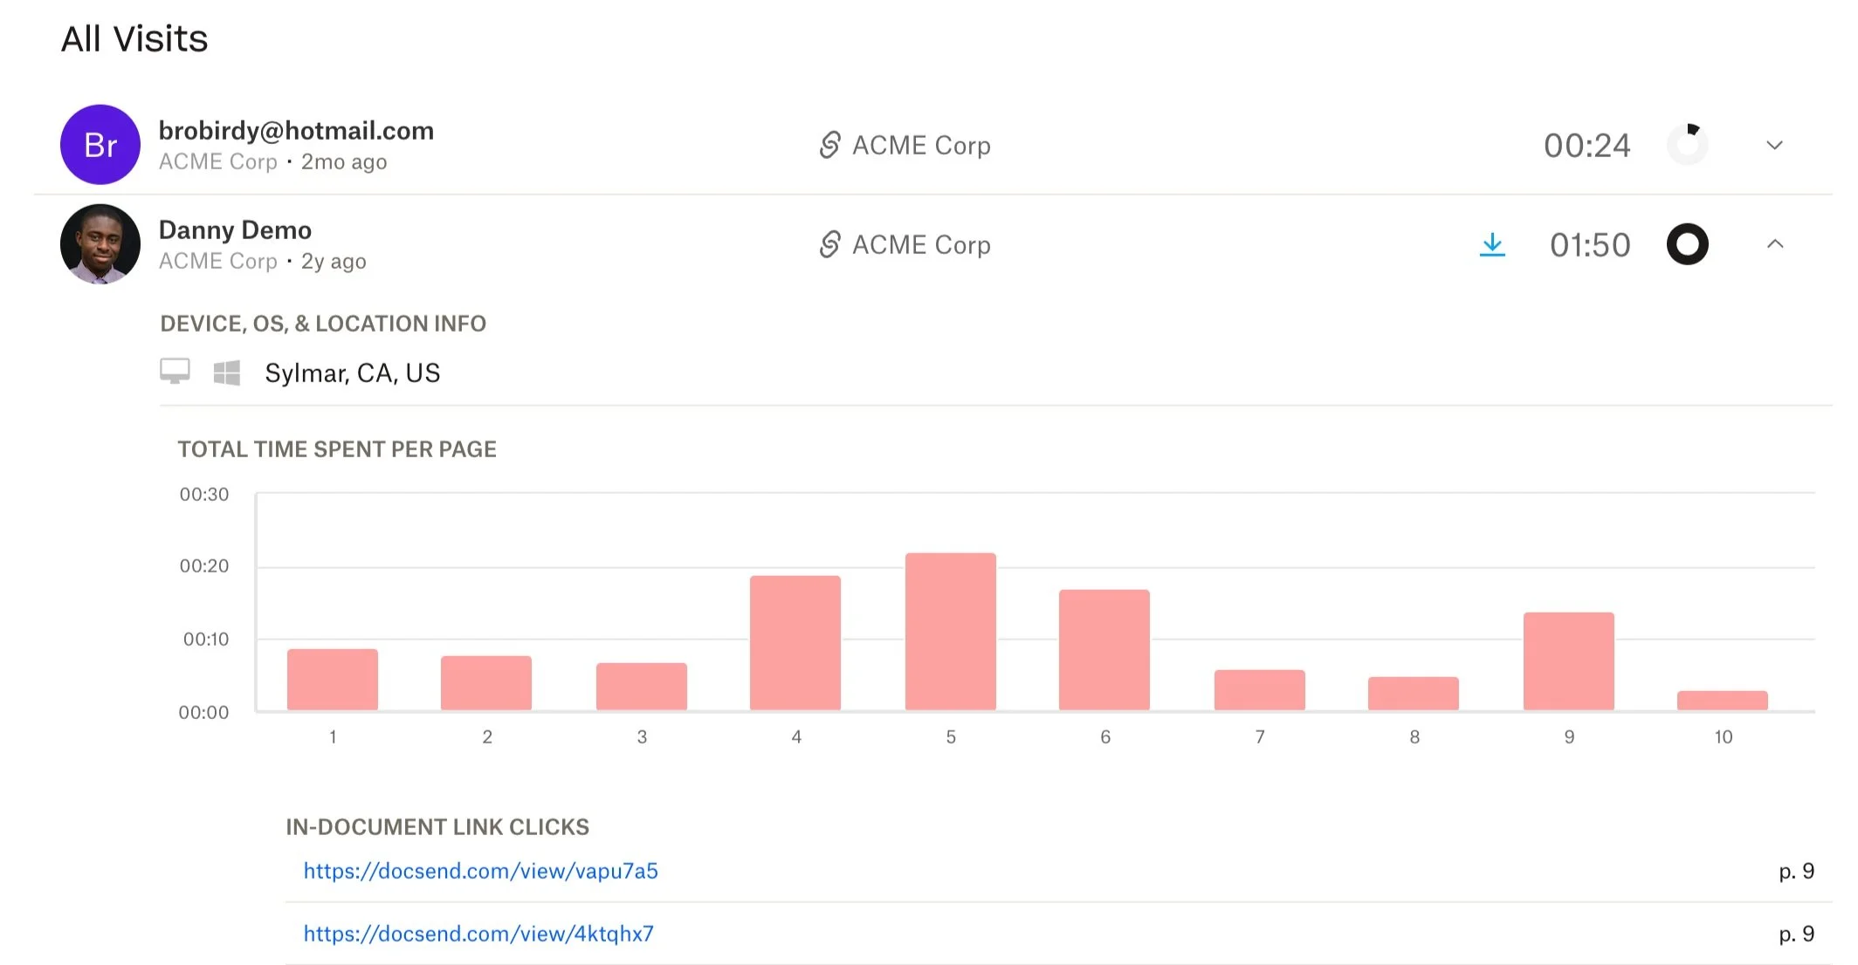Viewport: 1858px width, 965px height.
Task: Click the Windows OS logo icon
Action: pyautogui.click(x=227, y=373)
